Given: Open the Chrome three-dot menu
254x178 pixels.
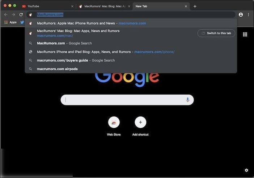Looking at the screenshot, I should pos(248,15).
